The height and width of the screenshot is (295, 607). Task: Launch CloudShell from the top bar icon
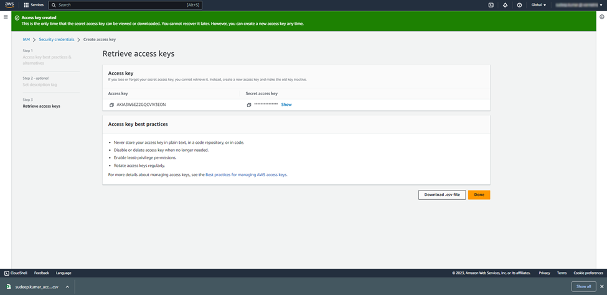(x=491, y=5)
